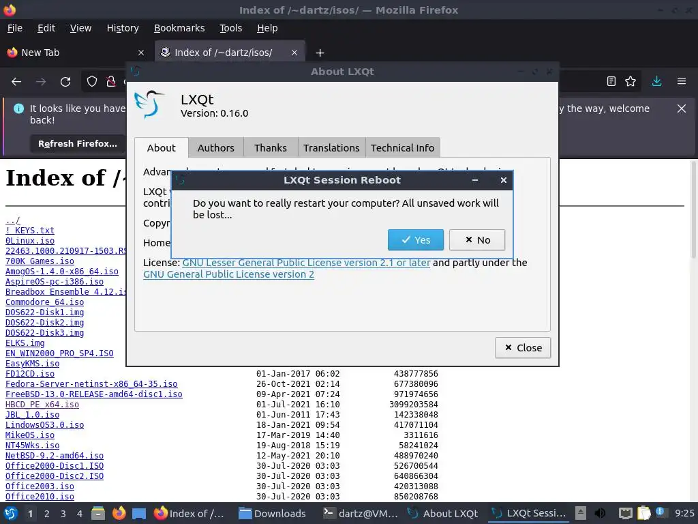698x524 pixels.
Task: Click HBCD_PE_x64.iso link
Action: (x=42, y=405)
